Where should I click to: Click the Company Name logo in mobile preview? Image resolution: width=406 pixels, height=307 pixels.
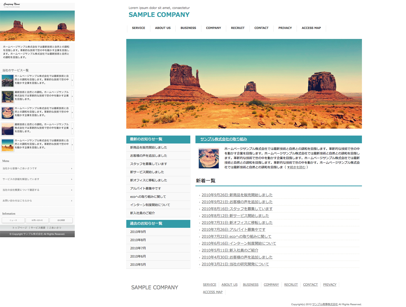pos(12,5)
